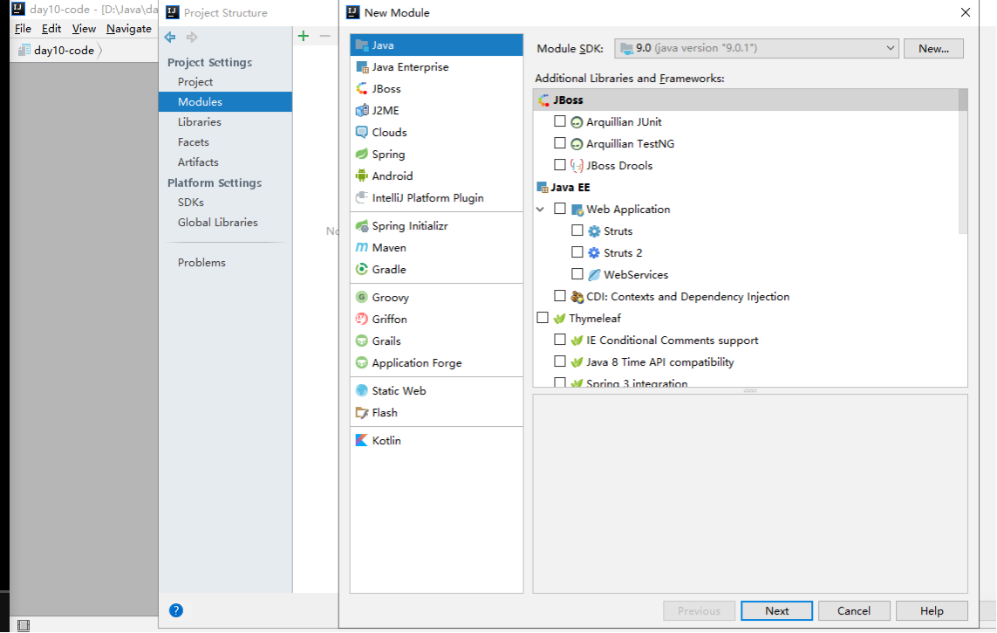
Task: Click the Next button
Action: coord(776,611)
